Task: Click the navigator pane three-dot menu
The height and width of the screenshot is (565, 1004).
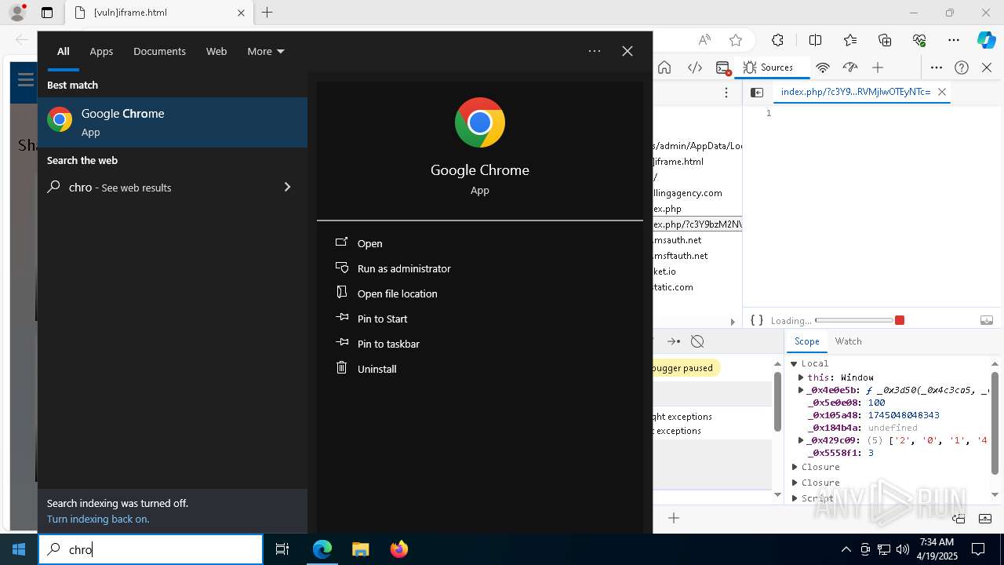Action: 726,93
